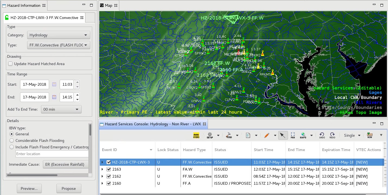This screenshot has width=388, height=195.
Task: Click the green lock icon on event tab
Action: [x=7, y=18]
